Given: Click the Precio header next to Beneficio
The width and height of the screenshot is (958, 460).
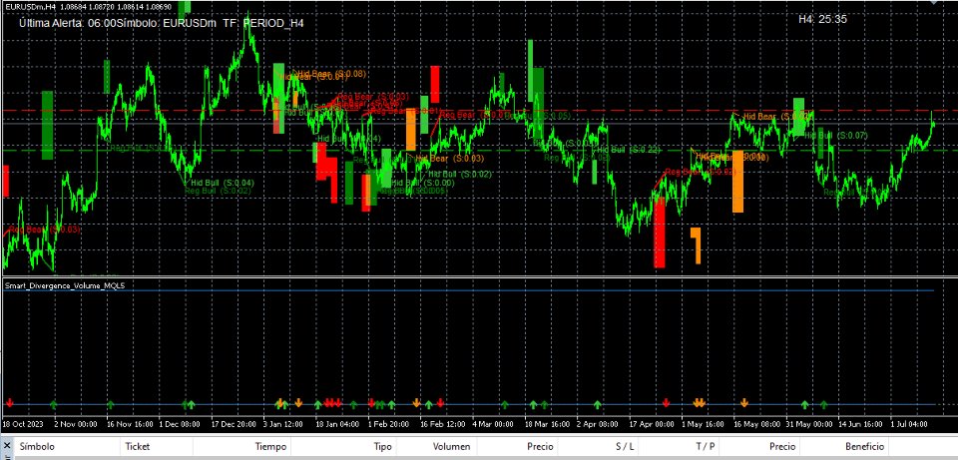Looking at the screenshot, I should (782, 447).
